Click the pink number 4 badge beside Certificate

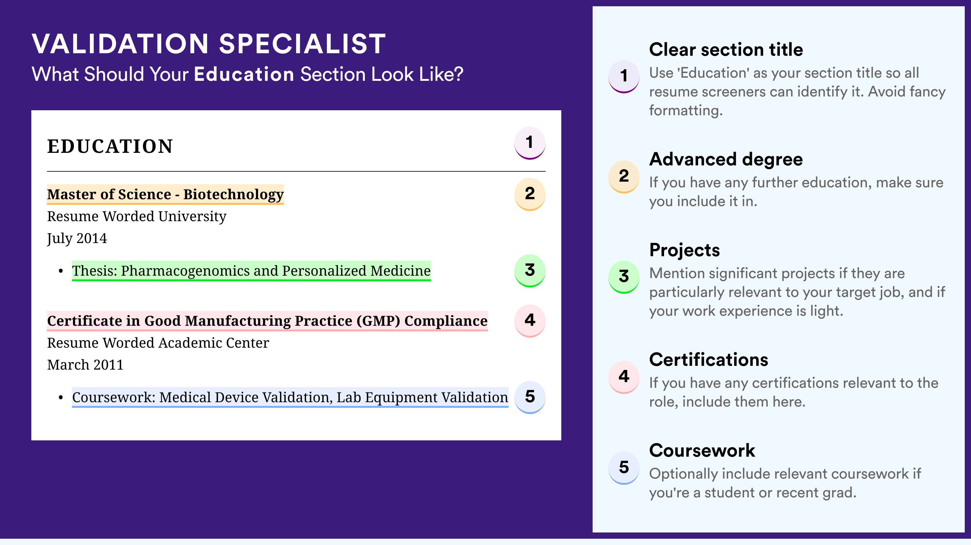pyautogui.click(x=530, y=320)
